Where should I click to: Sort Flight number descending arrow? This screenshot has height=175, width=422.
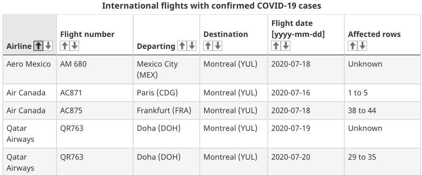pyautogui.click(x=74, y=46)
